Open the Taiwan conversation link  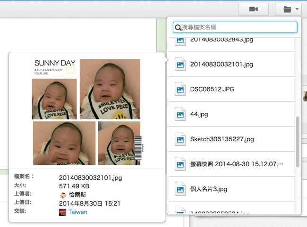[x=77, y=212]
